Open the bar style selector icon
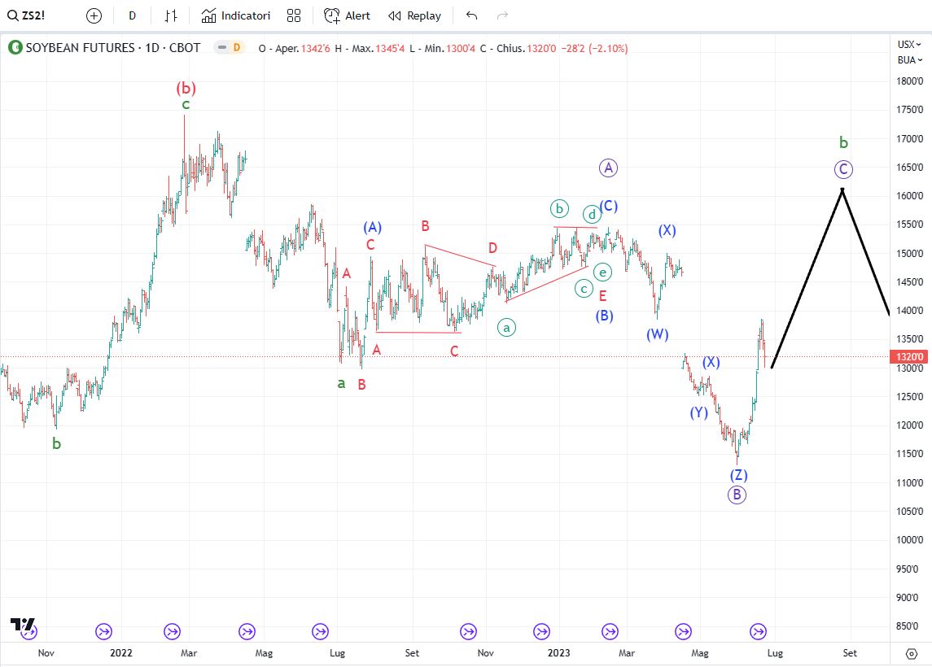The image size is (932, 667). pyautogui.click(x=171, y=16)
